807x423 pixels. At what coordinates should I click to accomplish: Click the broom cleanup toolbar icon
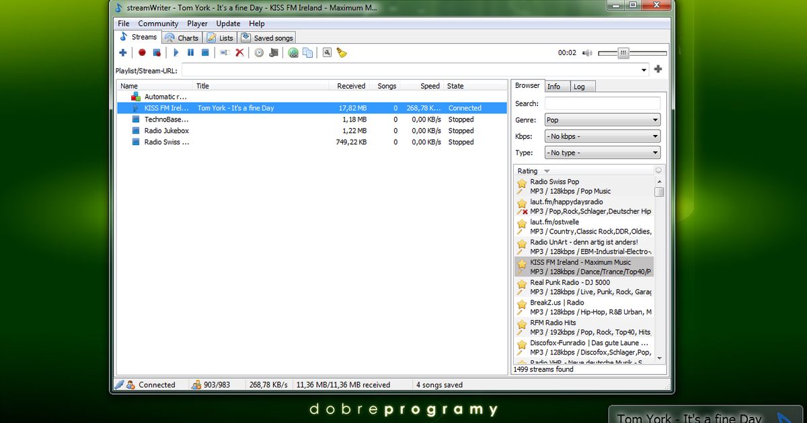point(342,52)
